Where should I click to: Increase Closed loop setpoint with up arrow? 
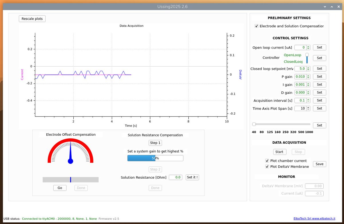308,68
